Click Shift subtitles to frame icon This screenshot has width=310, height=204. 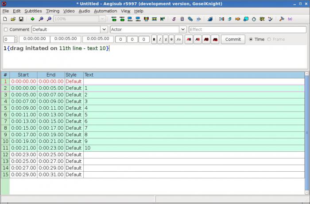tap(163, 19)
